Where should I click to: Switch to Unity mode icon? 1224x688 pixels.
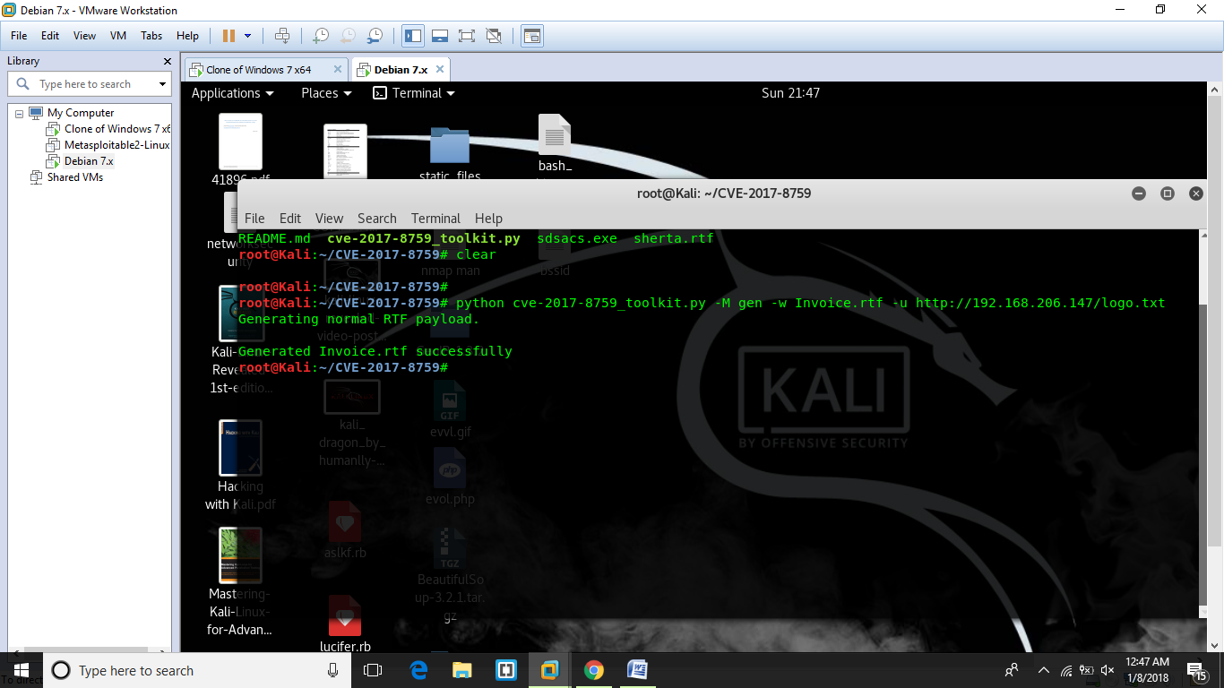click(494, 36)
